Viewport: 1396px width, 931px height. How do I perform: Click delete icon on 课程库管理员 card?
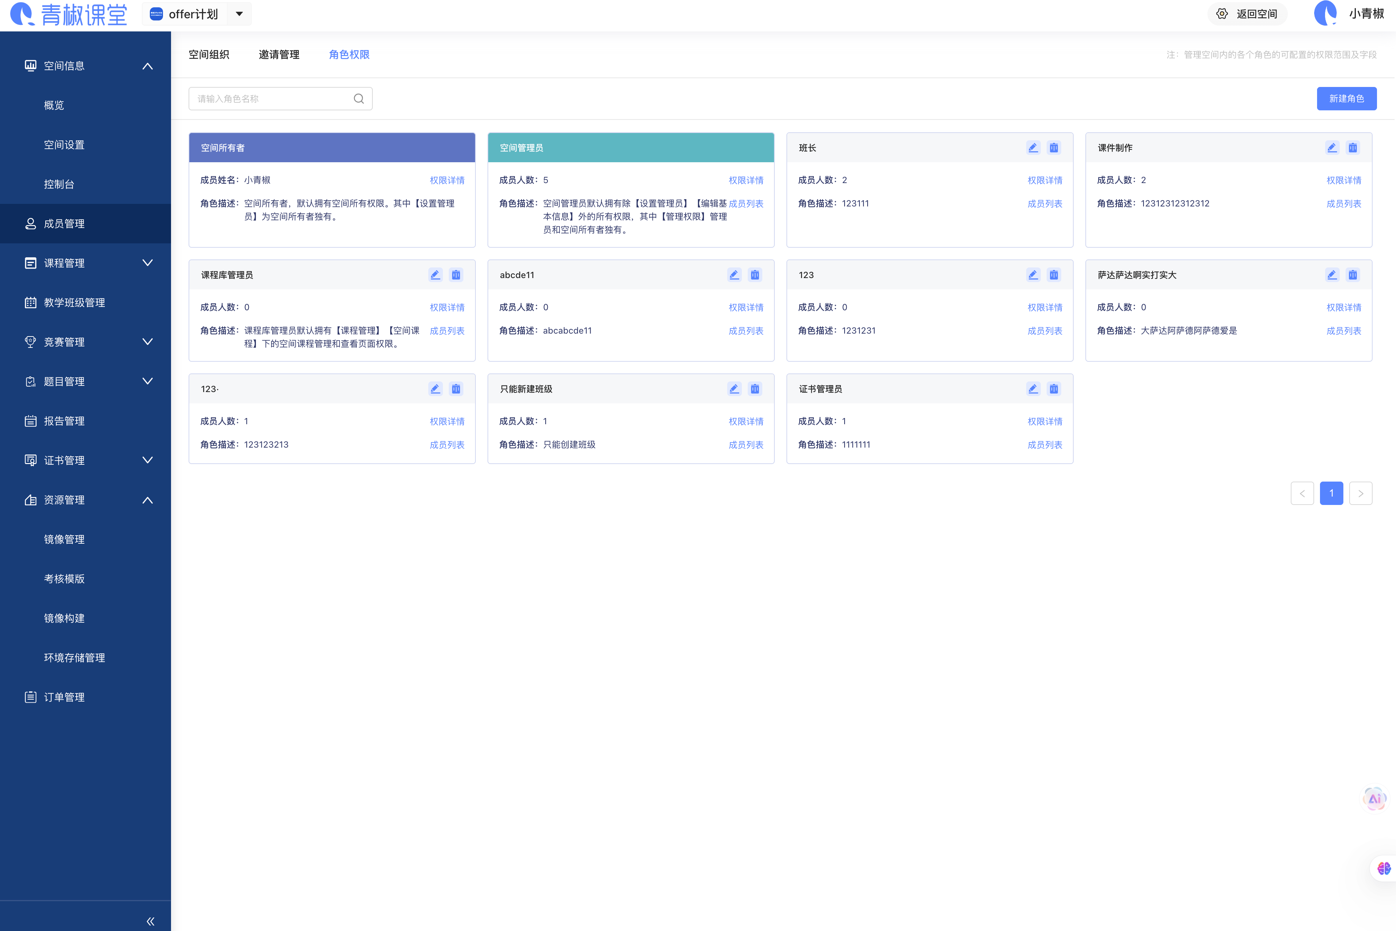point(455,275)
